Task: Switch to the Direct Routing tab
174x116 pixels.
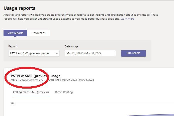Action: click(x=64, y=92)
